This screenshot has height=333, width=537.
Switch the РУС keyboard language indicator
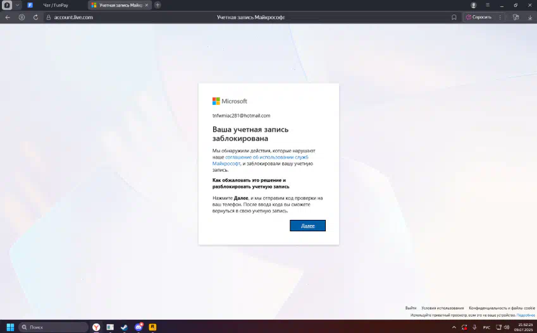486,327
